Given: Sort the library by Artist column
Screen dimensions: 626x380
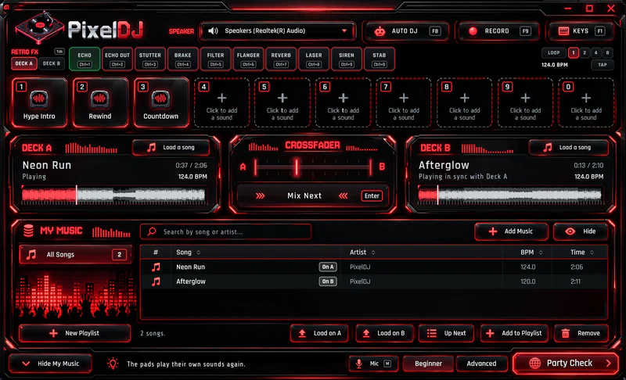Looking at the screenshot, I should (x=362, y=253).
